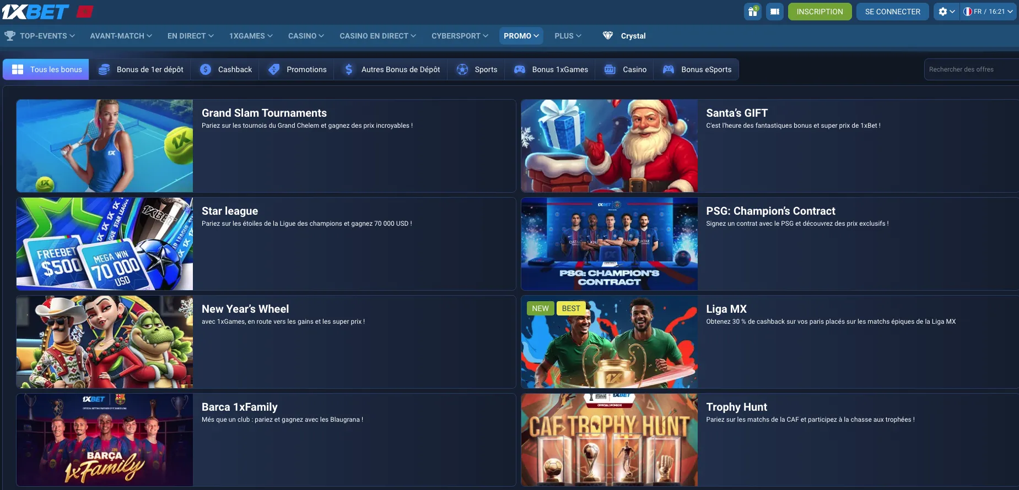Open the Barca 1xFamily title
The width and height of the screenshot is (1019, 490).
click(x=240, y=407)
